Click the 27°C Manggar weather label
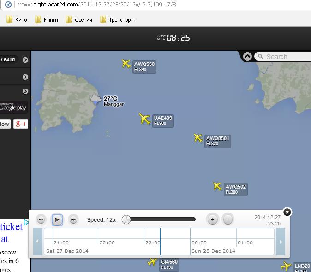311x272 pixels. [114, 101]
